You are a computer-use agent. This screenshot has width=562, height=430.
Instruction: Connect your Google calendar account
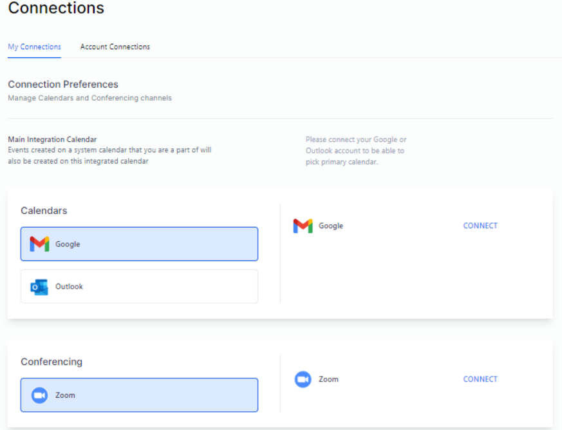tap(480, 226)
